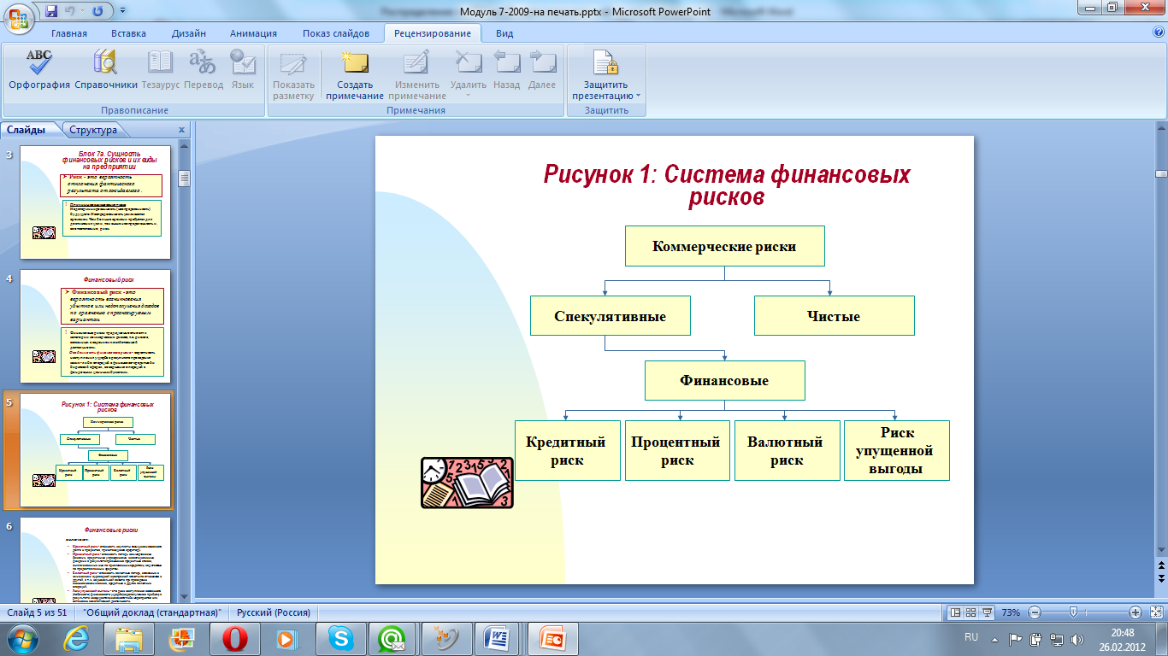Open the Справочники research pane
The width and height of the screenshot is (1168, 656).
point(106,70)
